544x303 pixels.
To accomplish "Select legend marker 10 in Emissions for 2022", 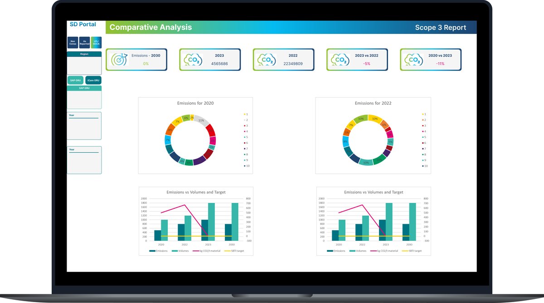I will point(423,166).
